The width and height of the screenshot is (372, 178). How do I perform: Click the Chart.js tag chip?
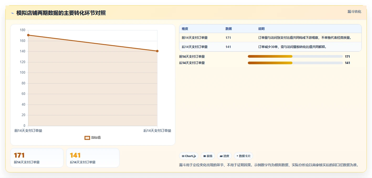coord(189,156)
